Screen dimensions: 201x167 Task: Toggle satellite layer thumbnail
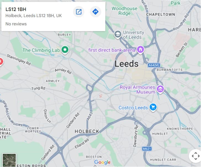(x=9, y=160)
